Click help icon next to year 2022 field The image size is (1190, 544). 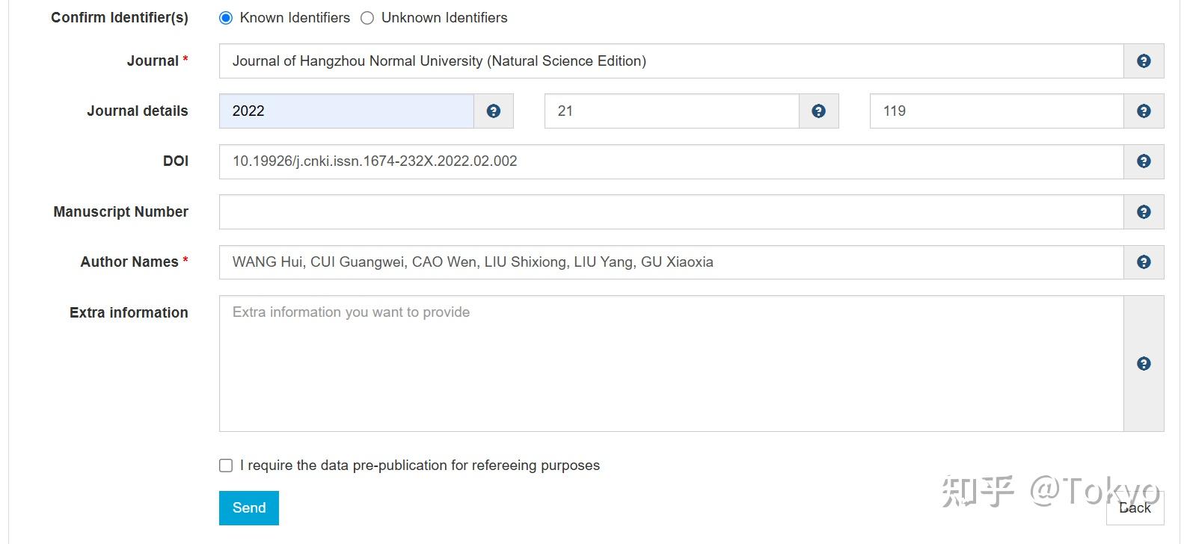pyautogui.click(x=493, y=111)
